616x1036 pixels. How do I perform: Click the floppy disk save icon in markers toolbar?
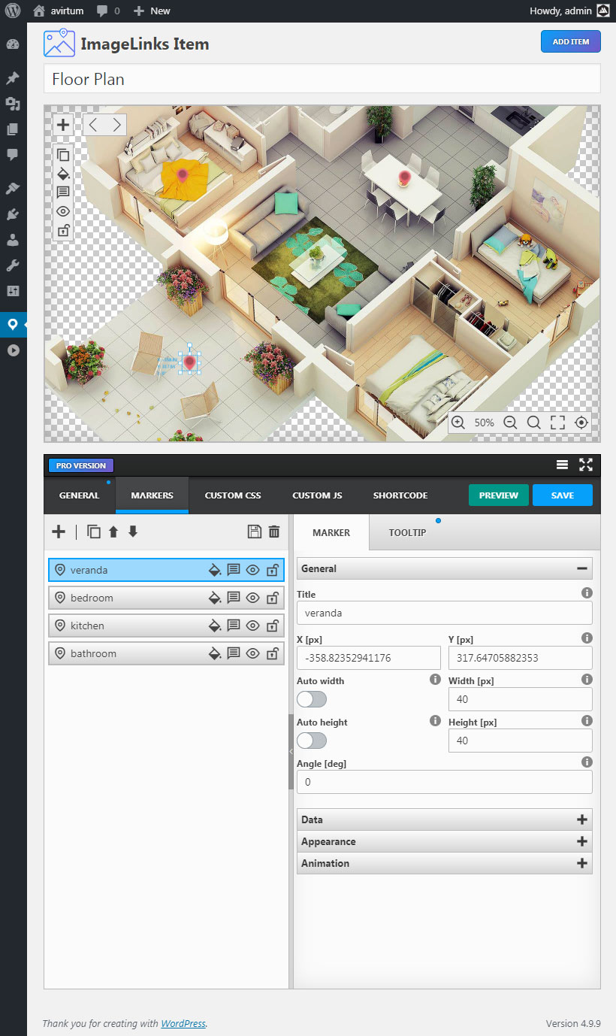(255, 532)
